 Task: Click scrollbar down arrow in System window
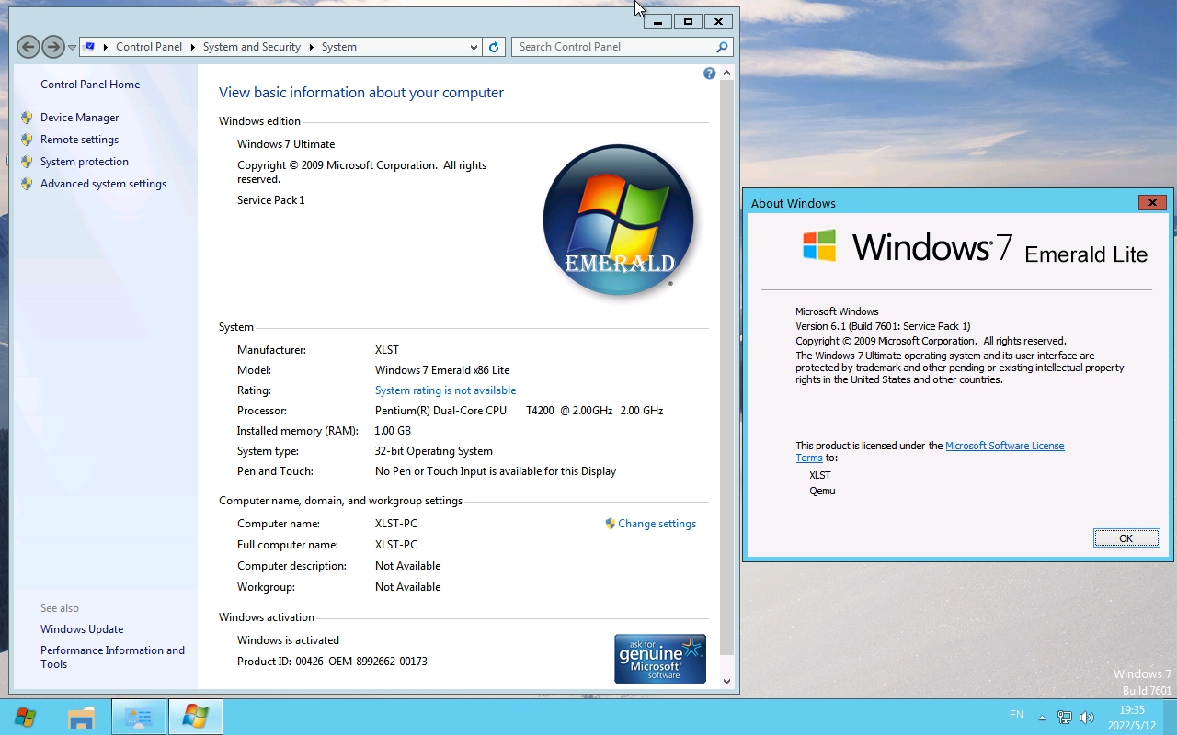(726, 681)
